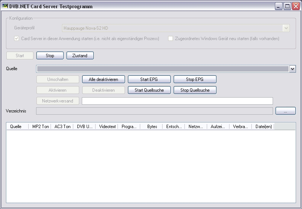Toggle Card Server in dieser Anwendung starten checkbox
This screenshot has height=209, width=302.
pos(17,39)
